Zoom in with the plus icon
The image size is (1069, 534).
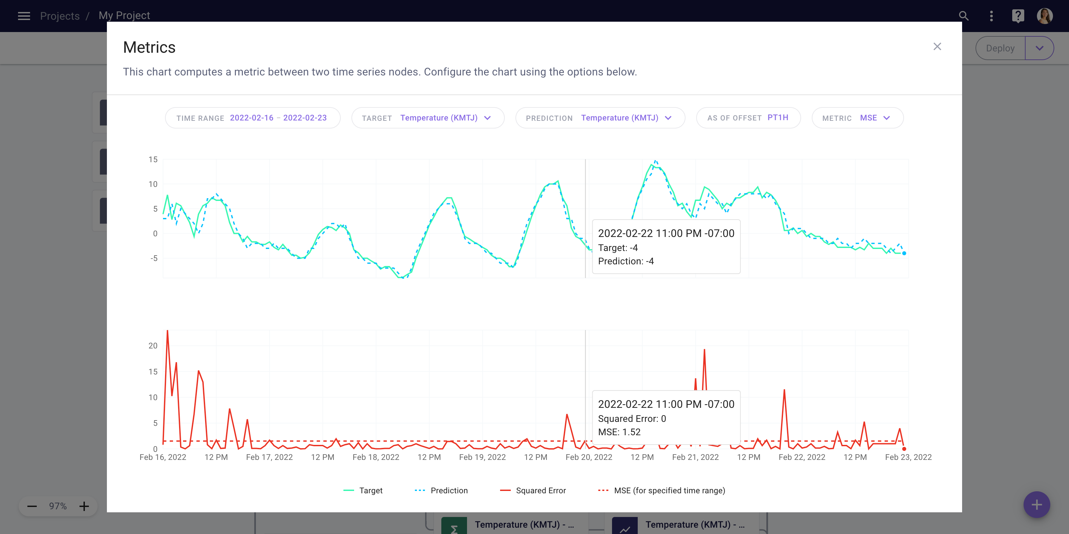pyautogui.click(x=84, y=506)
